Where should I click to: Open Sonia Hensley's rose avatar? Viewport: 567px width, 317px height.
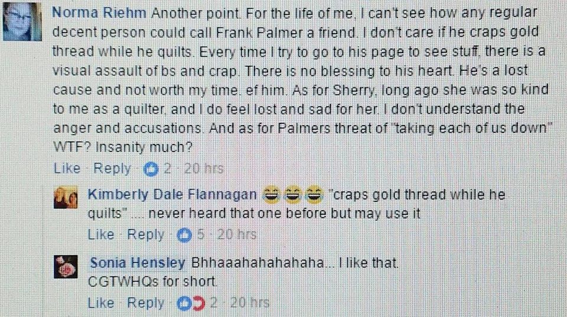pos(66,267)
